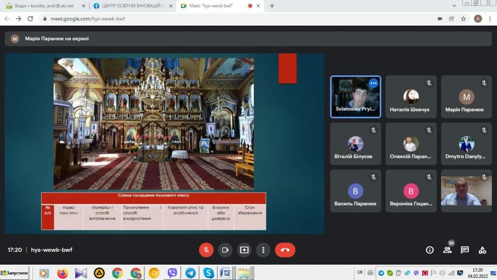Toggle the camera button
Image resolution: width=497 pixels, height=280 pixels.
[x=225, y=250]
